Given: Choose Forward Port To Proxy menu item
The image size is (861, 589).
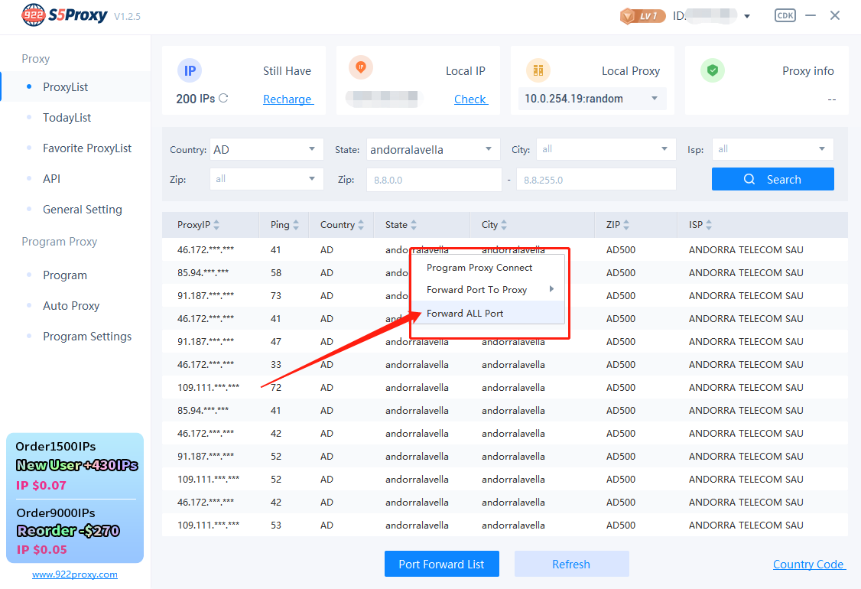Looking at the screenshot, I should click(476, 290).
